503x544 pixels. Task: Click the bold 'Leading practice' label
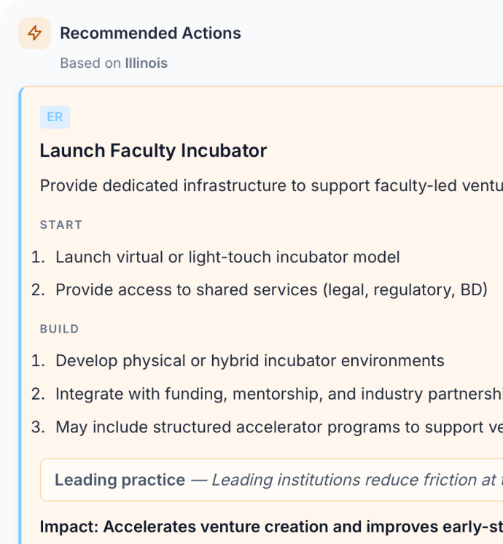pyautogui.click(x=120, y=480)
